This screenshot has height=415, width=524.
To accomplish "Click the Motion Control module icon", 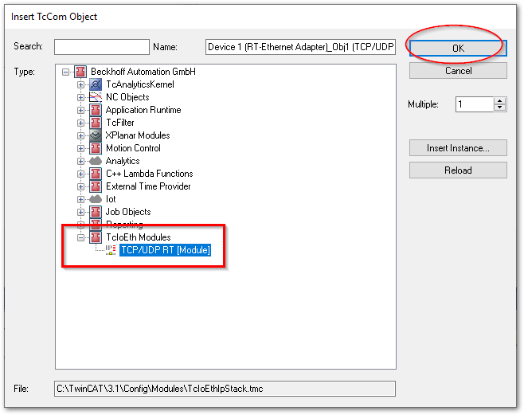I will pos(96,148).
